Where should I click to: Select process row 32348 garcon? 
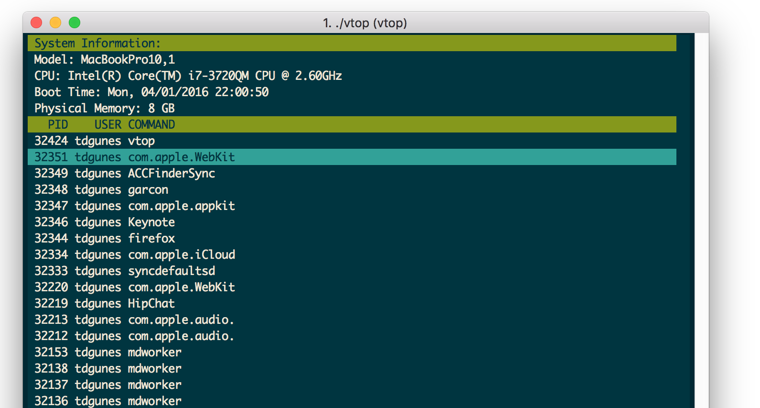(x=352, y=189)
